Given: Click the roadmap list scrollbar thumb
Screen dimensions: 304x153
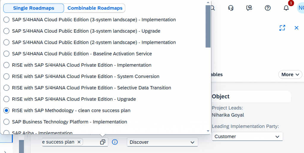Looking at the screenshot, I should tap(208, 26).
